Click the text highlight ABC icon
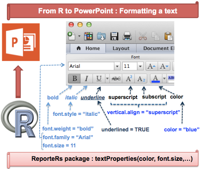This screenshot has width=200, height=169. point(171,79)
